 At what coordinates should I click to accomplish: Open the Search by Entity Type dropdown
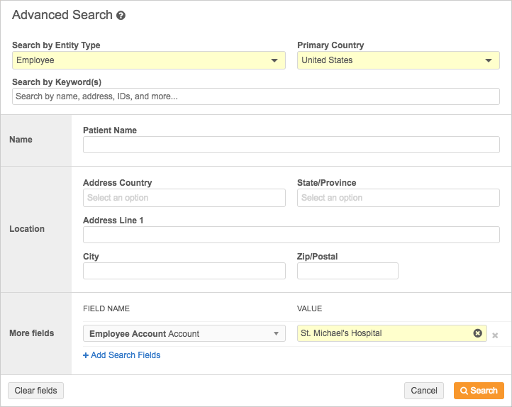pyautogui.click(x=148, y=60)
